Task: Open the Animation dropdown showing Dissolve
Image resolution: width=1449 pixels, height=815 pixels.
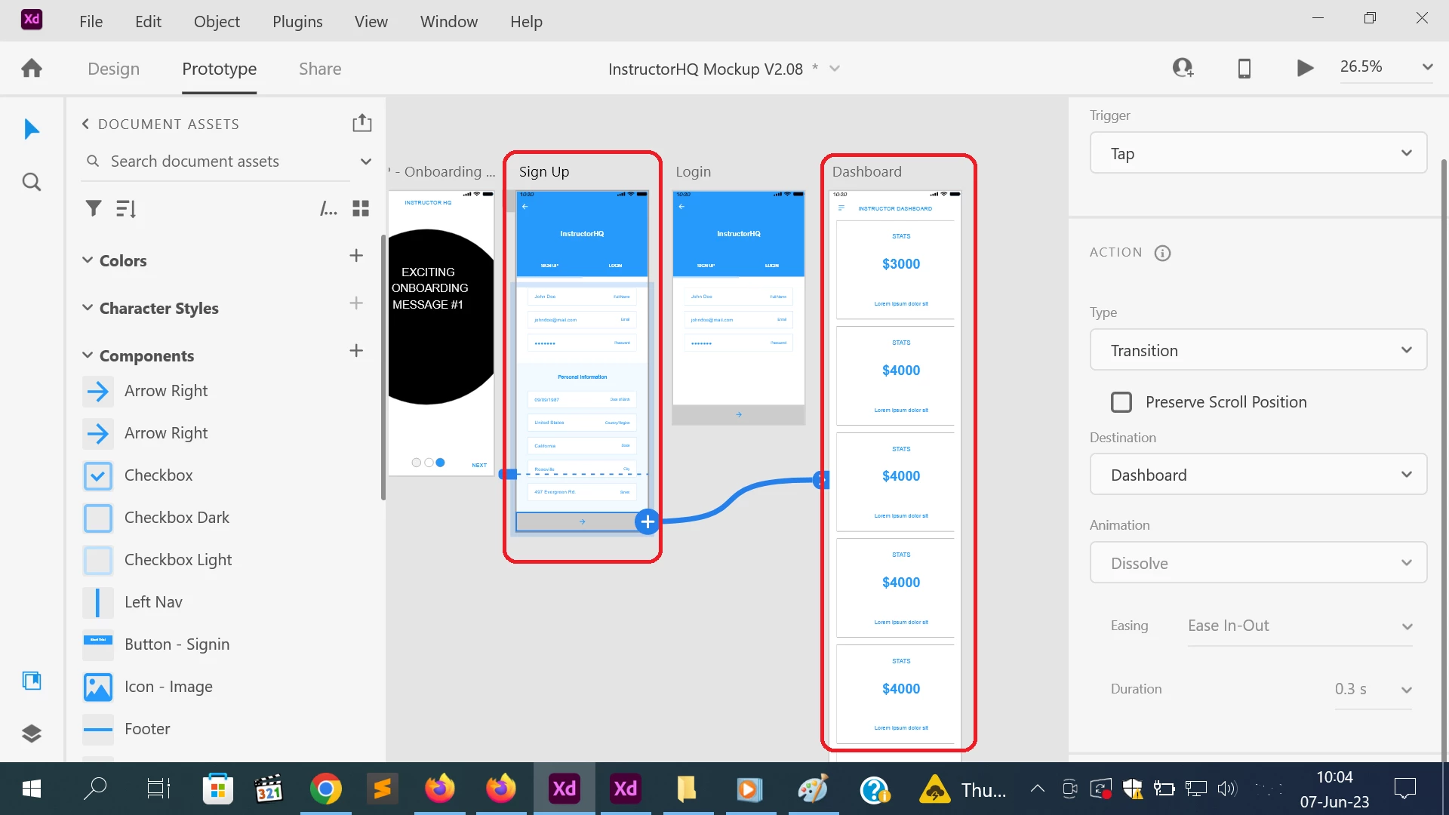Action: (x=1258, y=563)
